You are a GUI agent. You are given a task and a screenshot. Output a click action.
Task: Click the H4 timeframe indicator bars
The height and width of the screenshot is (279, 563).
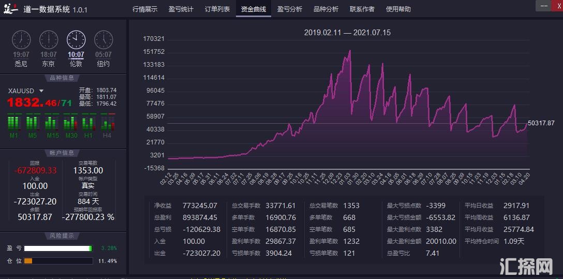(107, 122)
